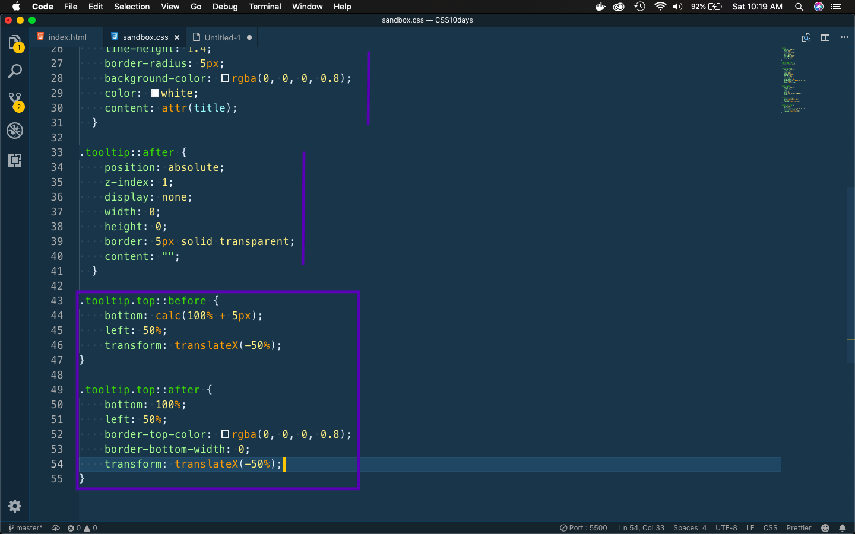Click the white color swatch on line 29
This screenshot has height=534, width=855.
[155, 93]
